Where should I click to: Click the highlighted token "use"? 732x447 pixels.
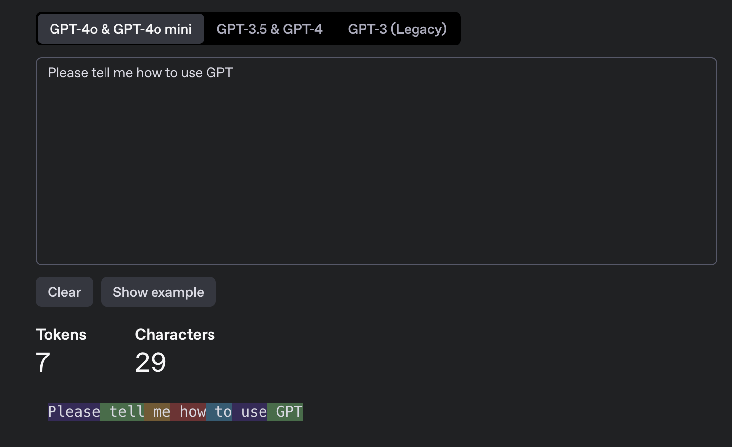pyautogui.click(x=250, y=412)
